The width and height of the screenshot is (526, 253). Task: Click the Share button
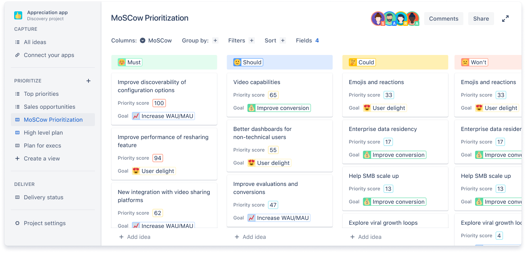(481, 19)
